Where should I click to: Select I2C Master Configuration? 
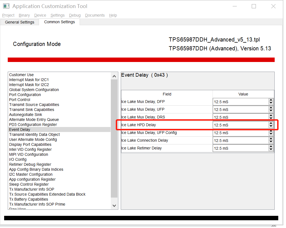(31, 175)
